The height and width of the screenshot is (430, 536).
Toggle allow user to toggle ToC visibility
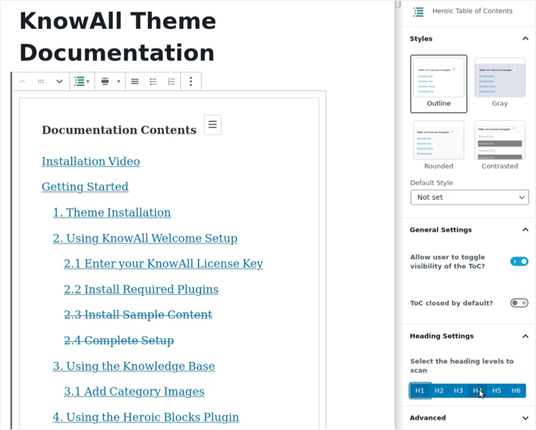pyautogui.click(x=520, y=261)
